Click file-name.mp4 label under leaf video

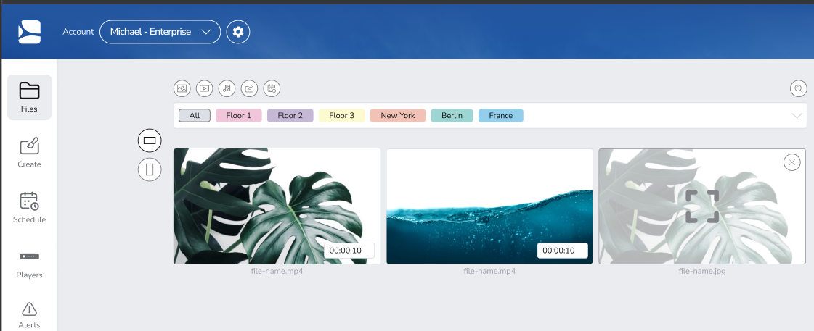277,271
